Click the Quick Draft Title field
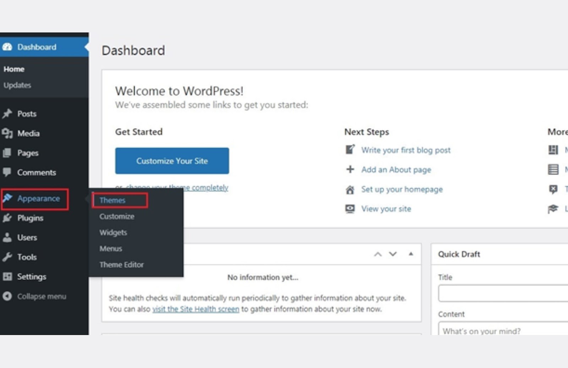This screenshot has height=368, width=568. pos(503,293)
